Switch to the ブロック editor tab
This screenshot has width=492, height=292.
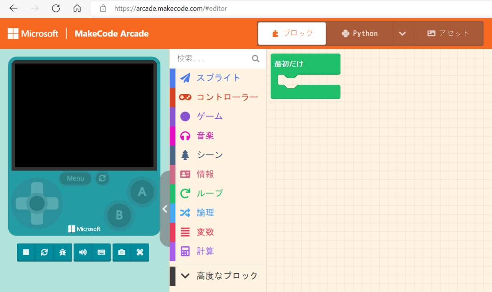pyautogui.click(x=292, y=34)
